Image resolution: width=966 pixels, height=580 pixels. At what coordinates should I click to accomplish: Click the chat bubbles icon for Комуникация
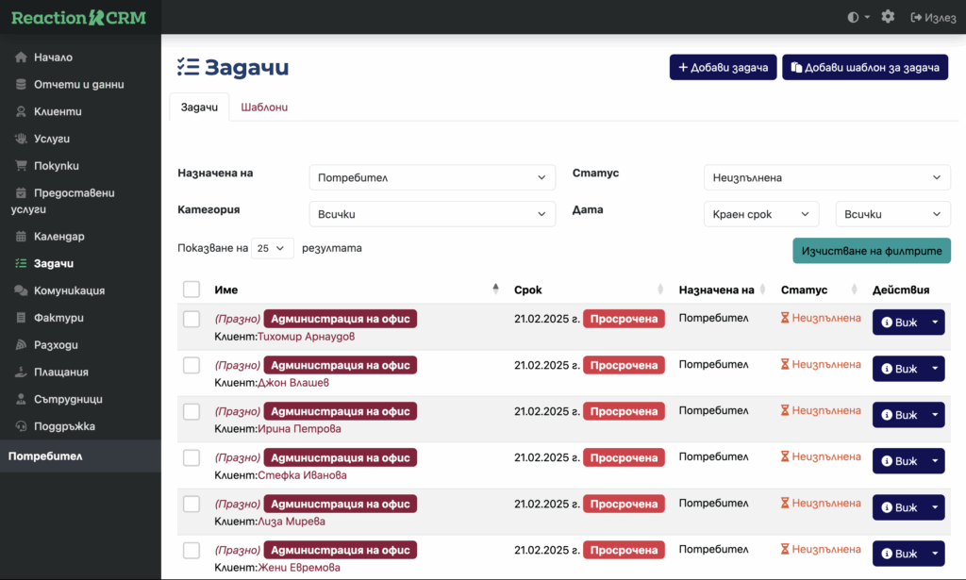[21, 290]
